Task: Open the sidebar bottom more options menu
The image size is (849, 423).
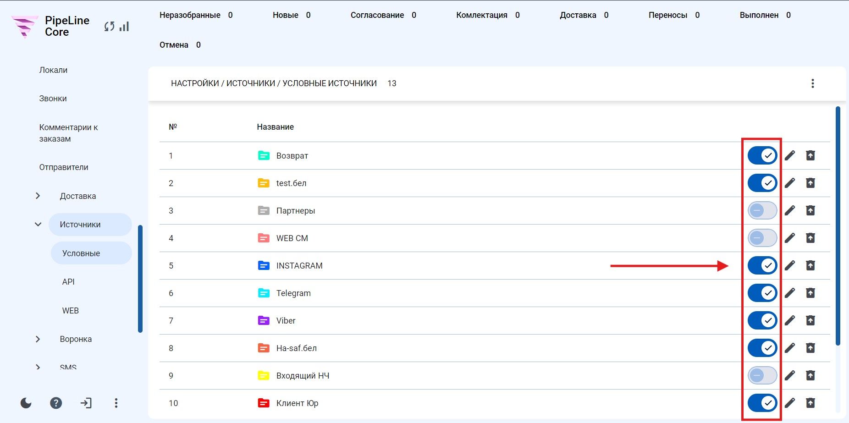Action: pos(116,403)
